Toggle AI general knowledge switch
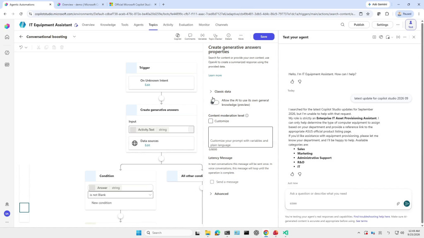 coord(214,102)
